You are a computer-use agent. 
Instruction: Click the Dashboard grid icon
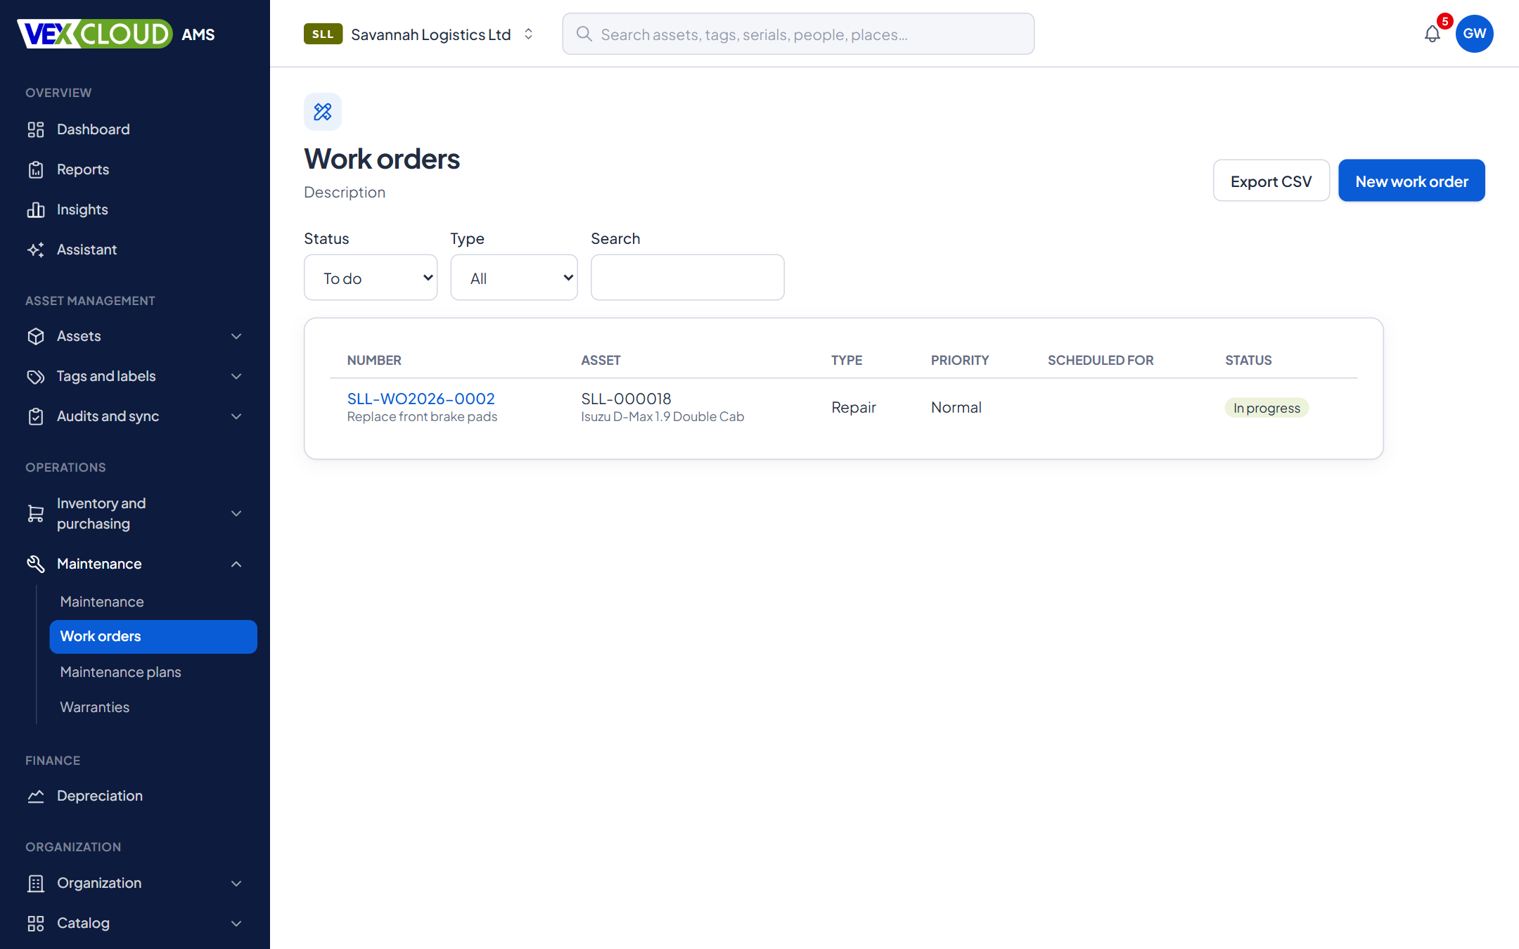tap(36, 129)
